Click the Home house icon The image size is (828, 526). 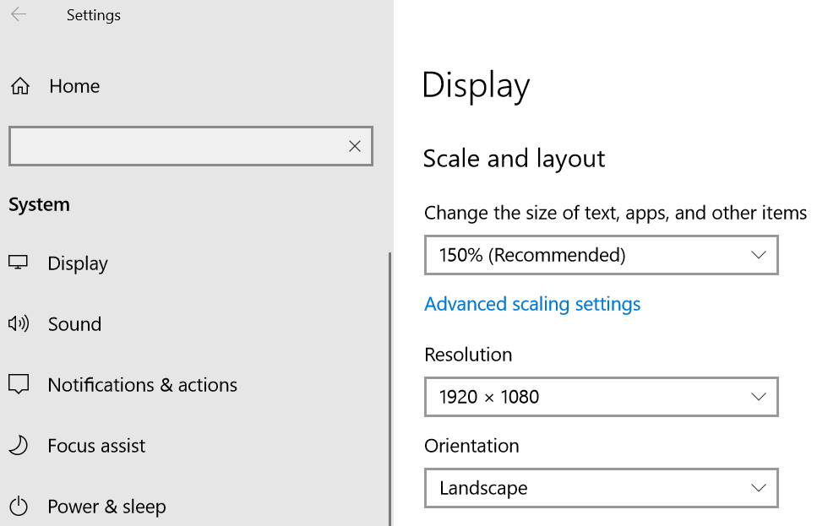[19, 86]
